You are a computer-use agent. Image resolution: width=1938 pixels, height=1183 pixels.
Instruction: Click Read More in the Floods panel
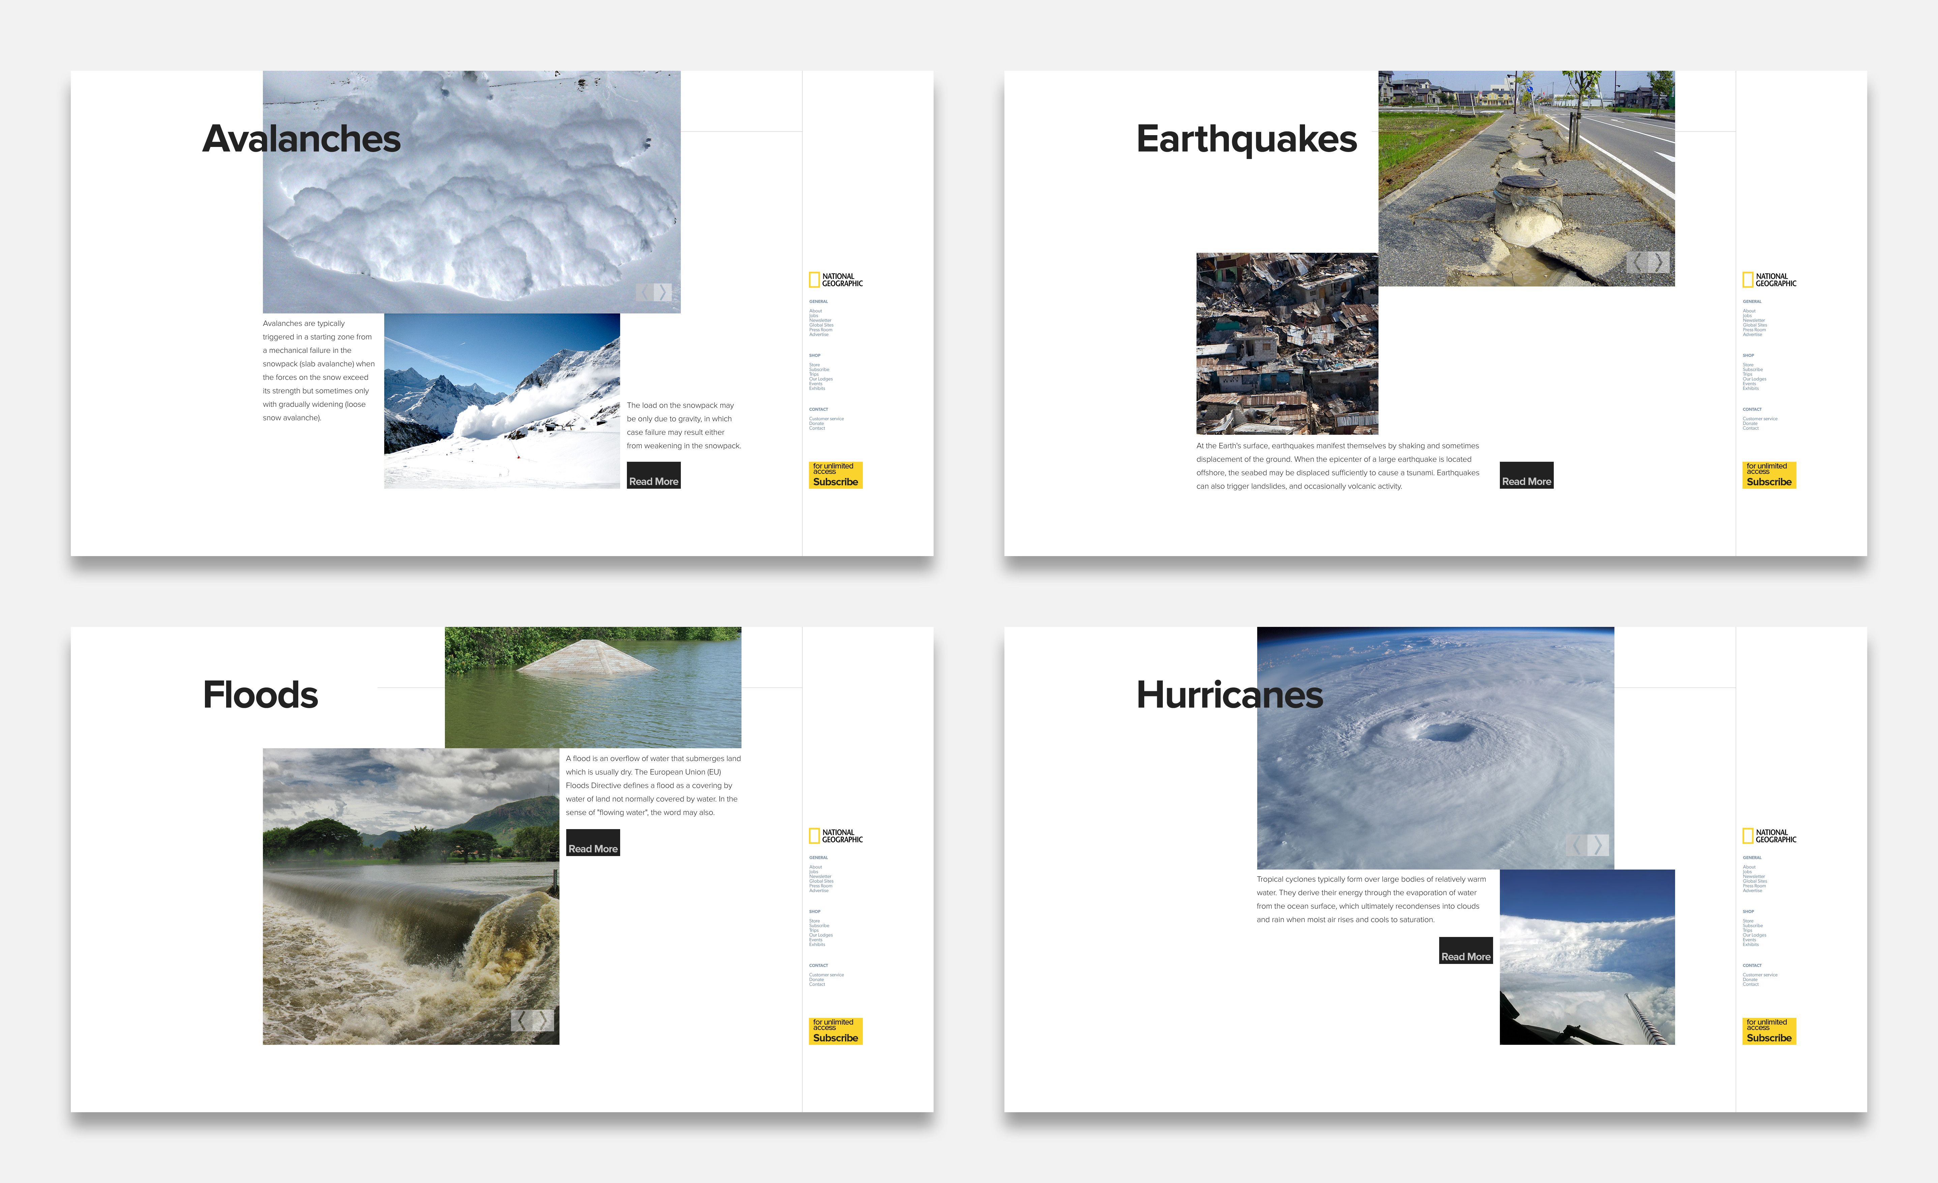tap(593, 842)
